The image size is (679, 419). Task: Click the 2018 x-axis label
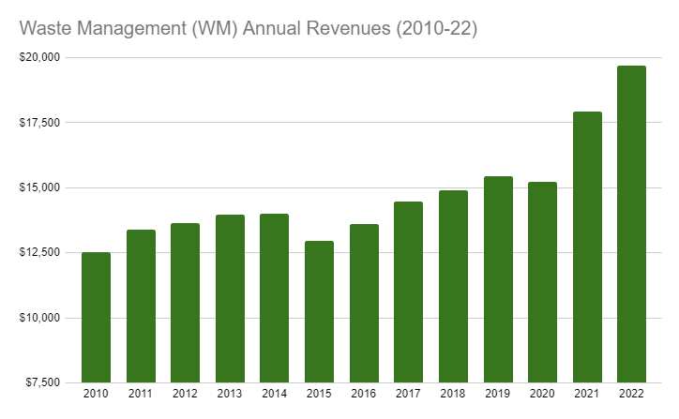click(453, 394)
